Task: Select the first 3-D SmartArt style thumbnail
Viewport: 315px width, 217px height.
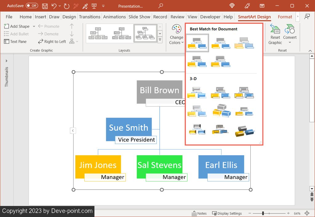Action: tap(197, 92)
